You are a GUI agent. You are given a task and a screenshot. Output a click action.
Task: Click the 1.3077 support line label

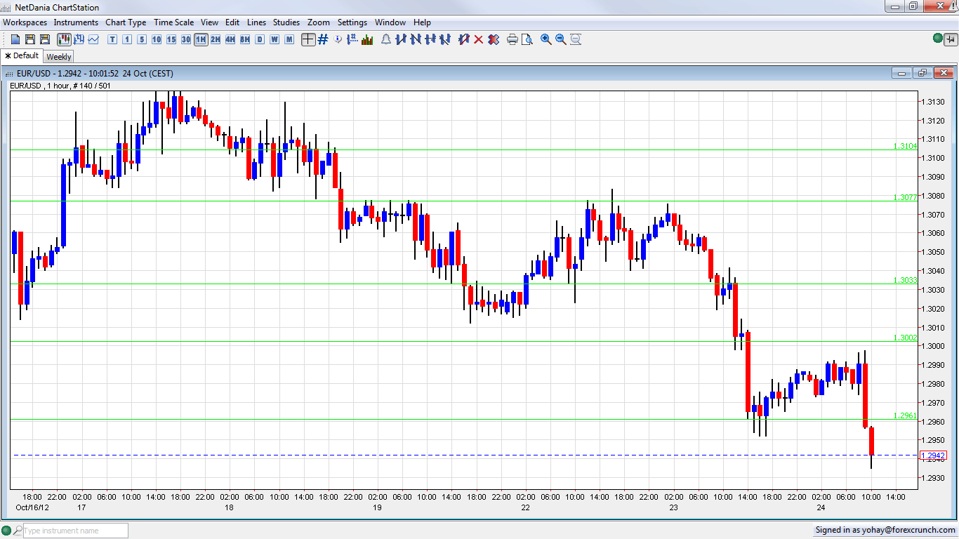click(x=905, y=197)
